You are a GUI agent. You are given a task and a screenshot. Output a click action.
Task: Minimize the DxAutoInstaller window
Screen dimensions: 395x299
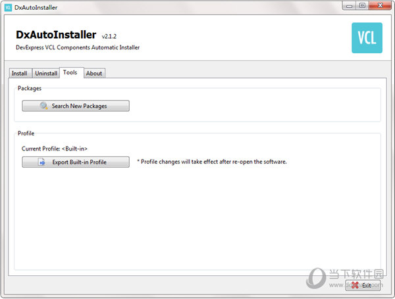(349, 5)
